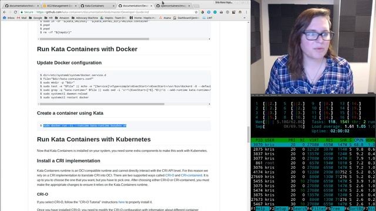Screen dimensions: 376x211
Task: Click first extension icon after the star
Action: click(202, 12)
